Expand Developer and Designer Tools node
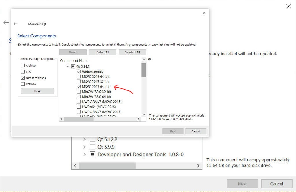This screenshot has height=192, width=296. click(84, 154)
